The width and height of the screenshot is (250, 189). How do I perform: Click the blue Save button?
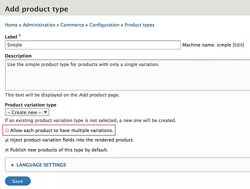pos(17,181)
